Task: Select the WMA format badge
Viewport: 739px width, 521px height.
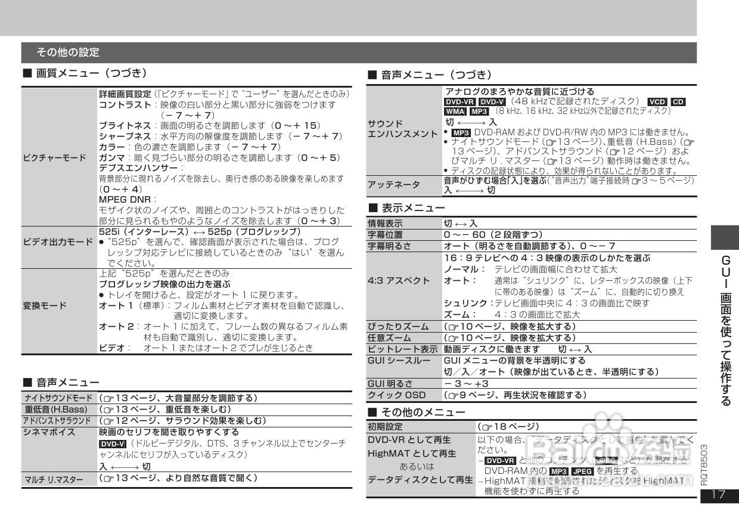Action: coord(454,110)
